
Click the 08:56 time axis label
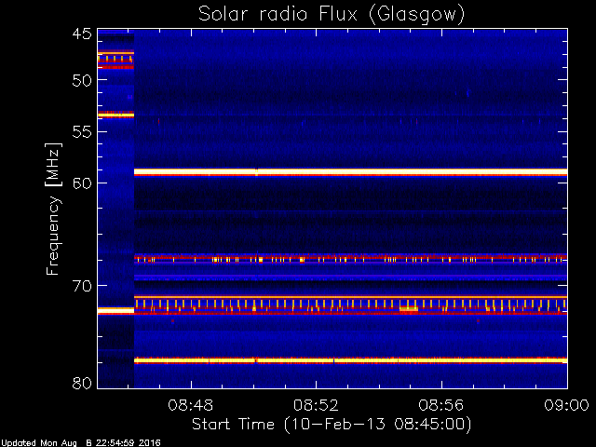pyautogui.click(x=441, y=405)
